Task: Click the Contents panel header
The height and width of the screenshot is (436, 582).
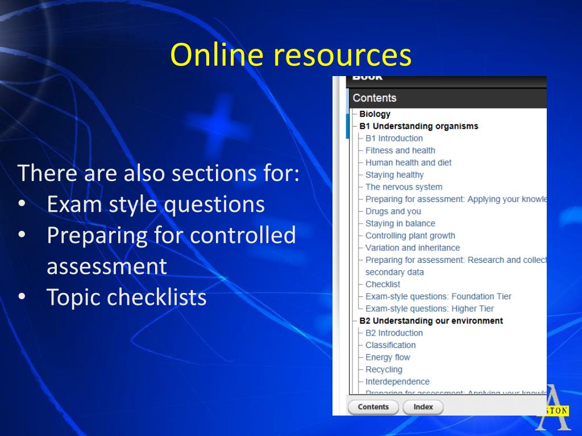Action: click(447, 98)
